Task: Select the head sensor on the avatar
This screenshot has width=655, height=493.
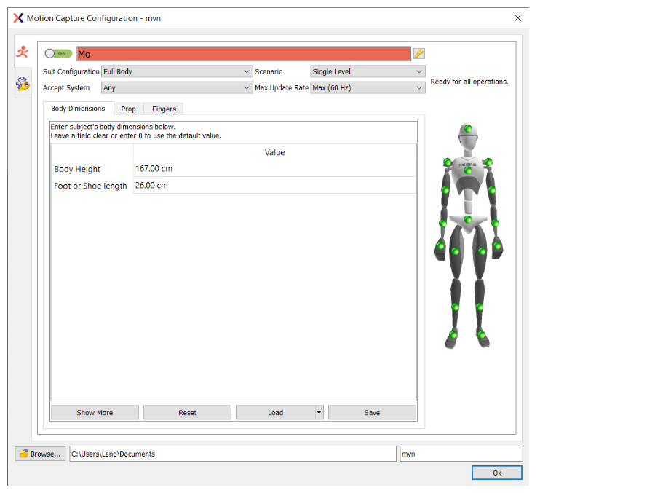Action: click(x=468, y=129)
